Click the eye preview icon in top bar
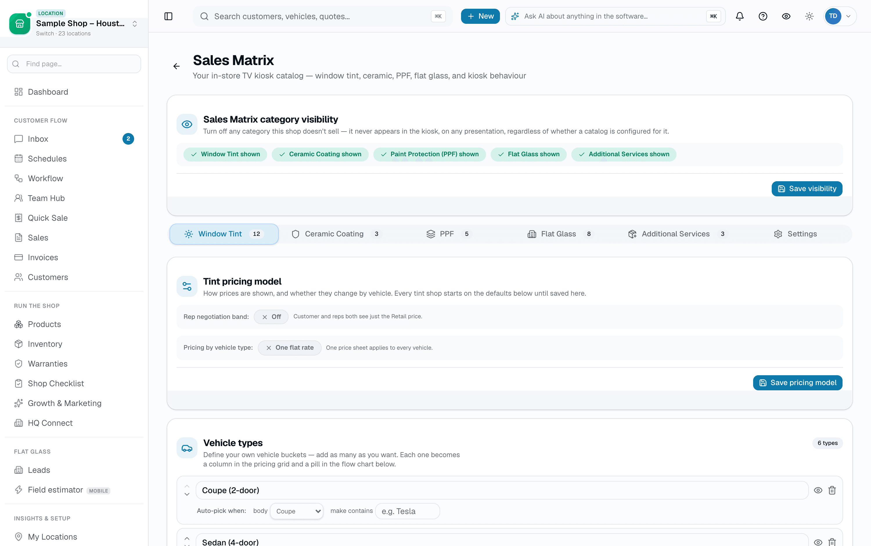Viewport: 871px width, 546px height. pyautogui.click(x=786, y=16)
